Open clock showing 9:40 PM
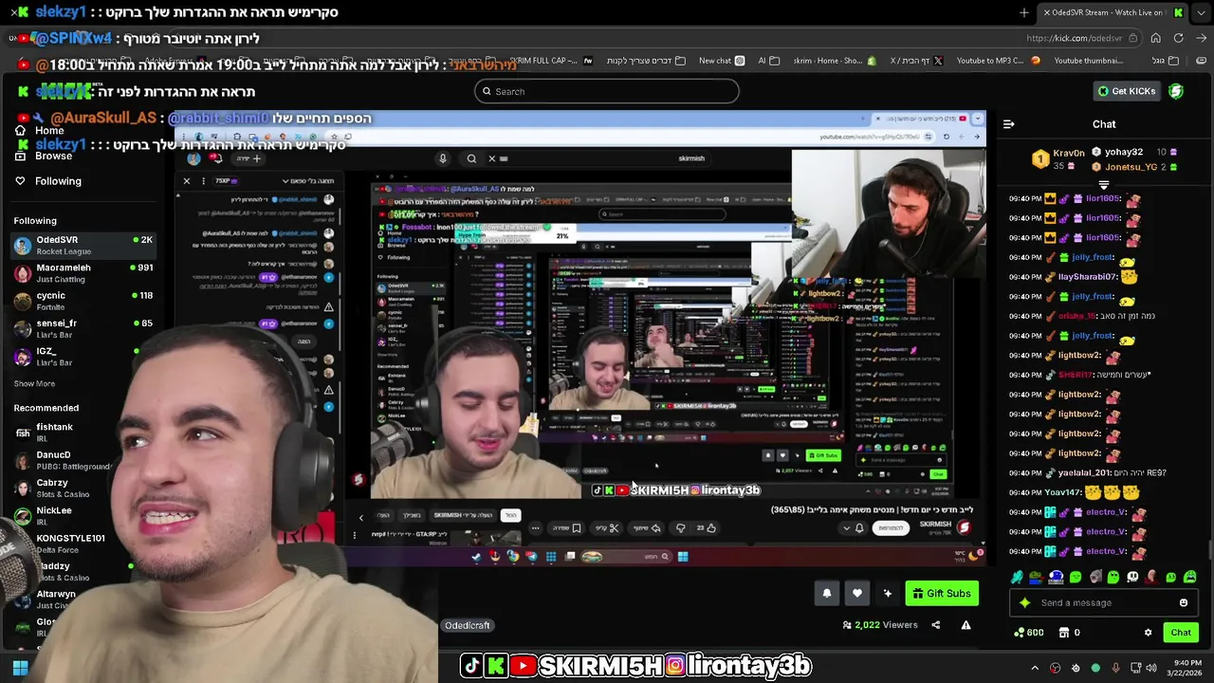Image resolution: width=1214 pixels, height=683 pixels. coord(1186,668)
